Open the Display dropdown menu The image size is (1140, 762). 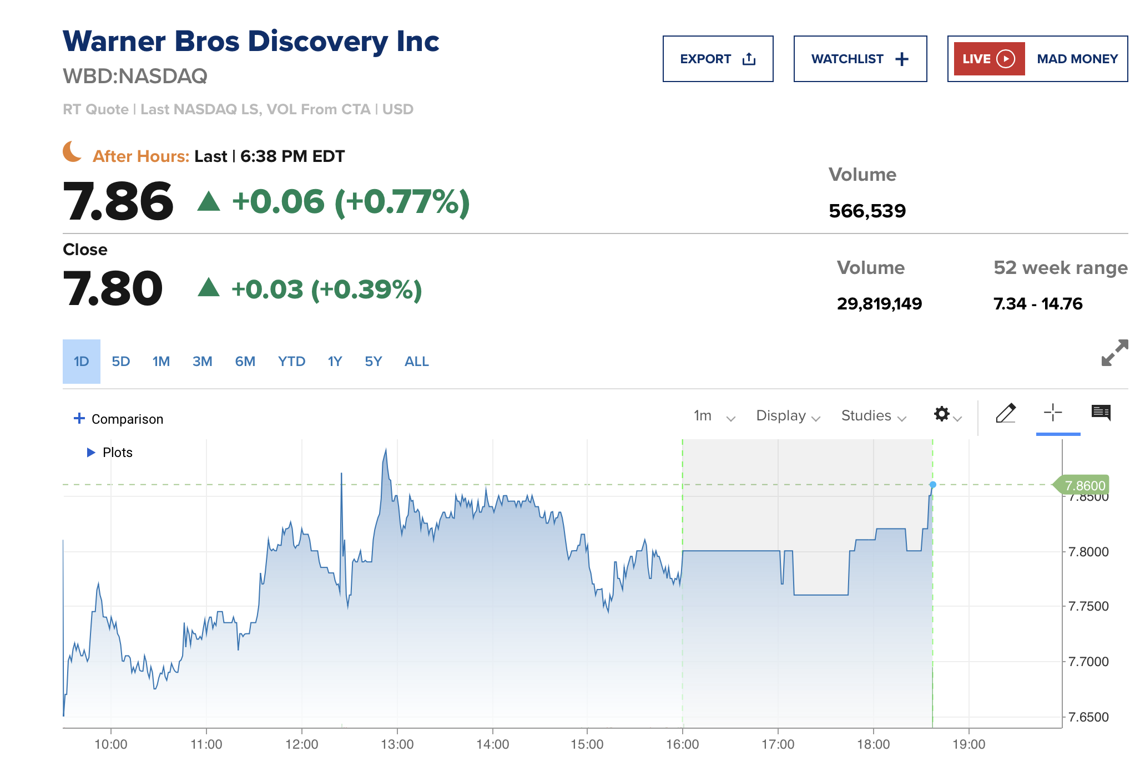788,416
